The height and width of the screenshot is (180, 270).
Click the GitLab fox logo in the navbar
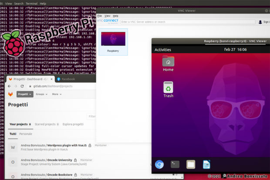(x=10, y=94)
